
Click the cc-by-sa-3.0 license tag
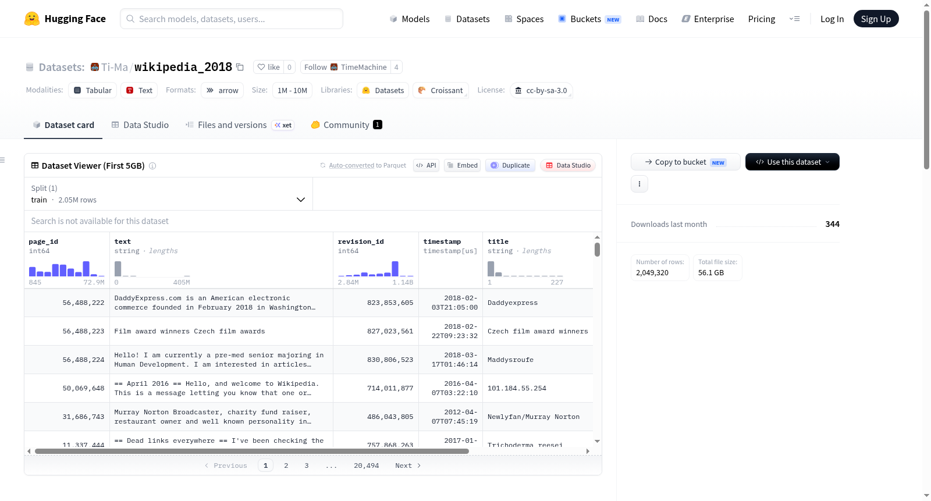pos(541,90)
